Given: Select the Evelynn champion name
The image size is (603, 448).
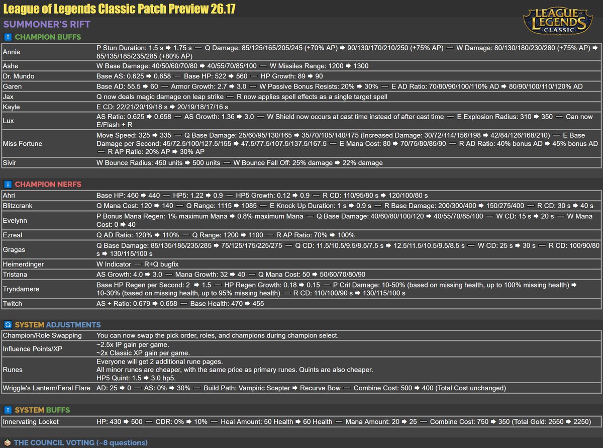Looking at the screenshot, I should (15, 220).
